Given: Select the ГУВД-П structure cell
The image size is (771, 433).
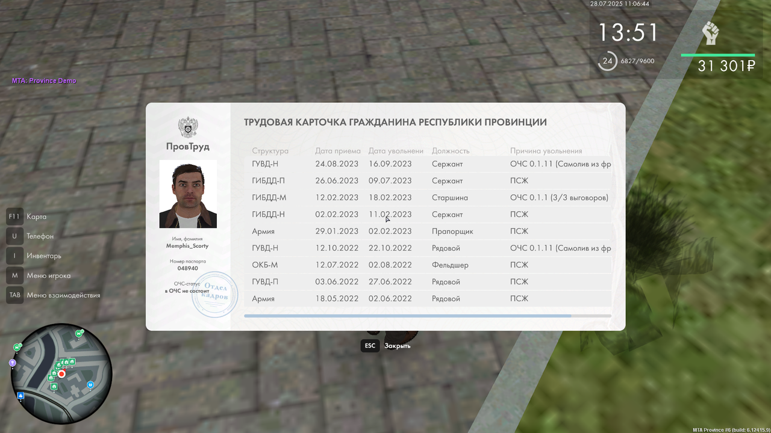Looking at the screenshot, I should [265, 282].
